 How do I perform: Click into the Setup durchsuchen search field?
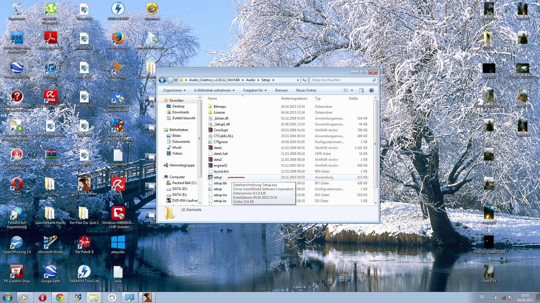[x=344, y=80]
